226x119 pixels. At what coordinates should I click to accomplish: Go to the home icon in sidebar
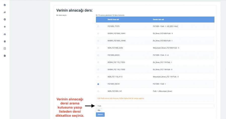coord(5,41)
